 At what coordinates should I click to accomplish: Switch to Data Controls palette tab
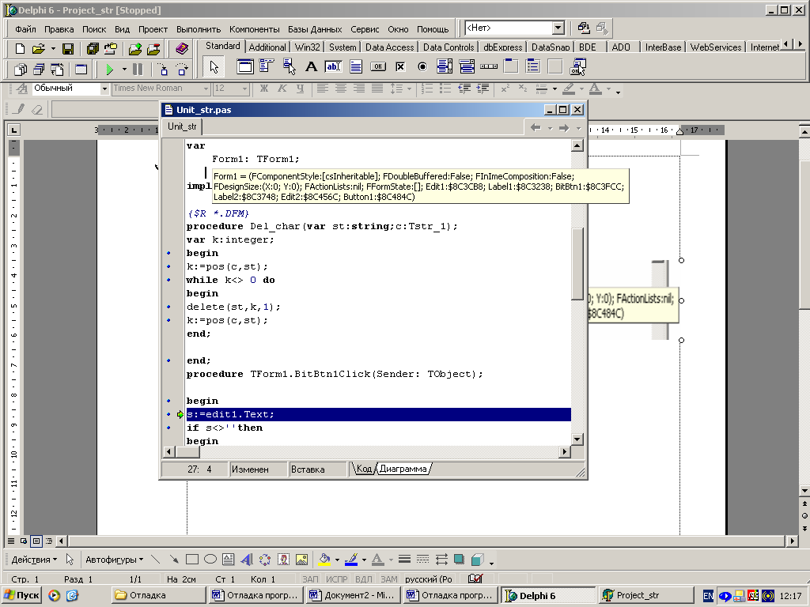[x=449, y=47]
